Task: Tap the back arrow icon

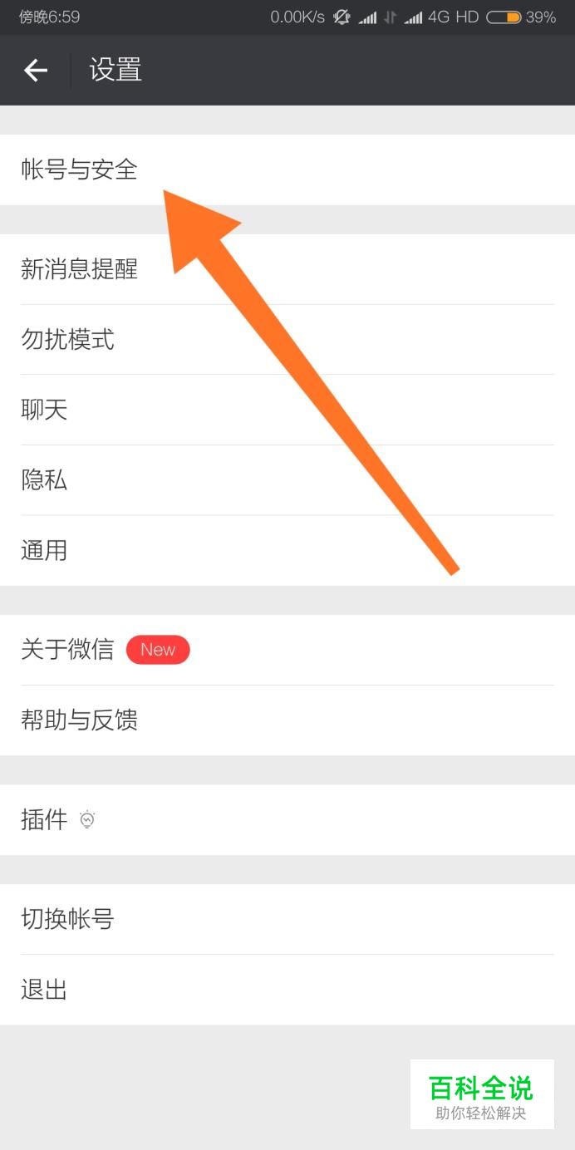Action: (36, 71)
